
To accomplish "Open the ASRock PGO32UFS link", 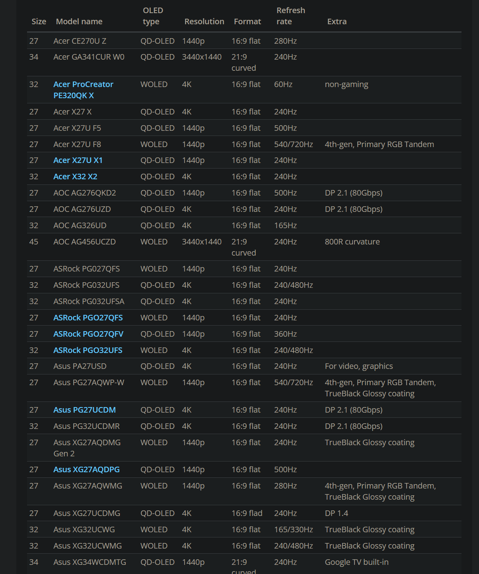I will (88, 350).
